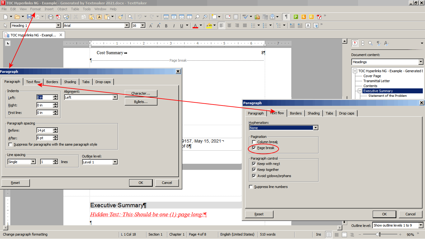Click the format painter brush icon
The width and height of the screenshot is (425, 239).
tap(120, 17)
